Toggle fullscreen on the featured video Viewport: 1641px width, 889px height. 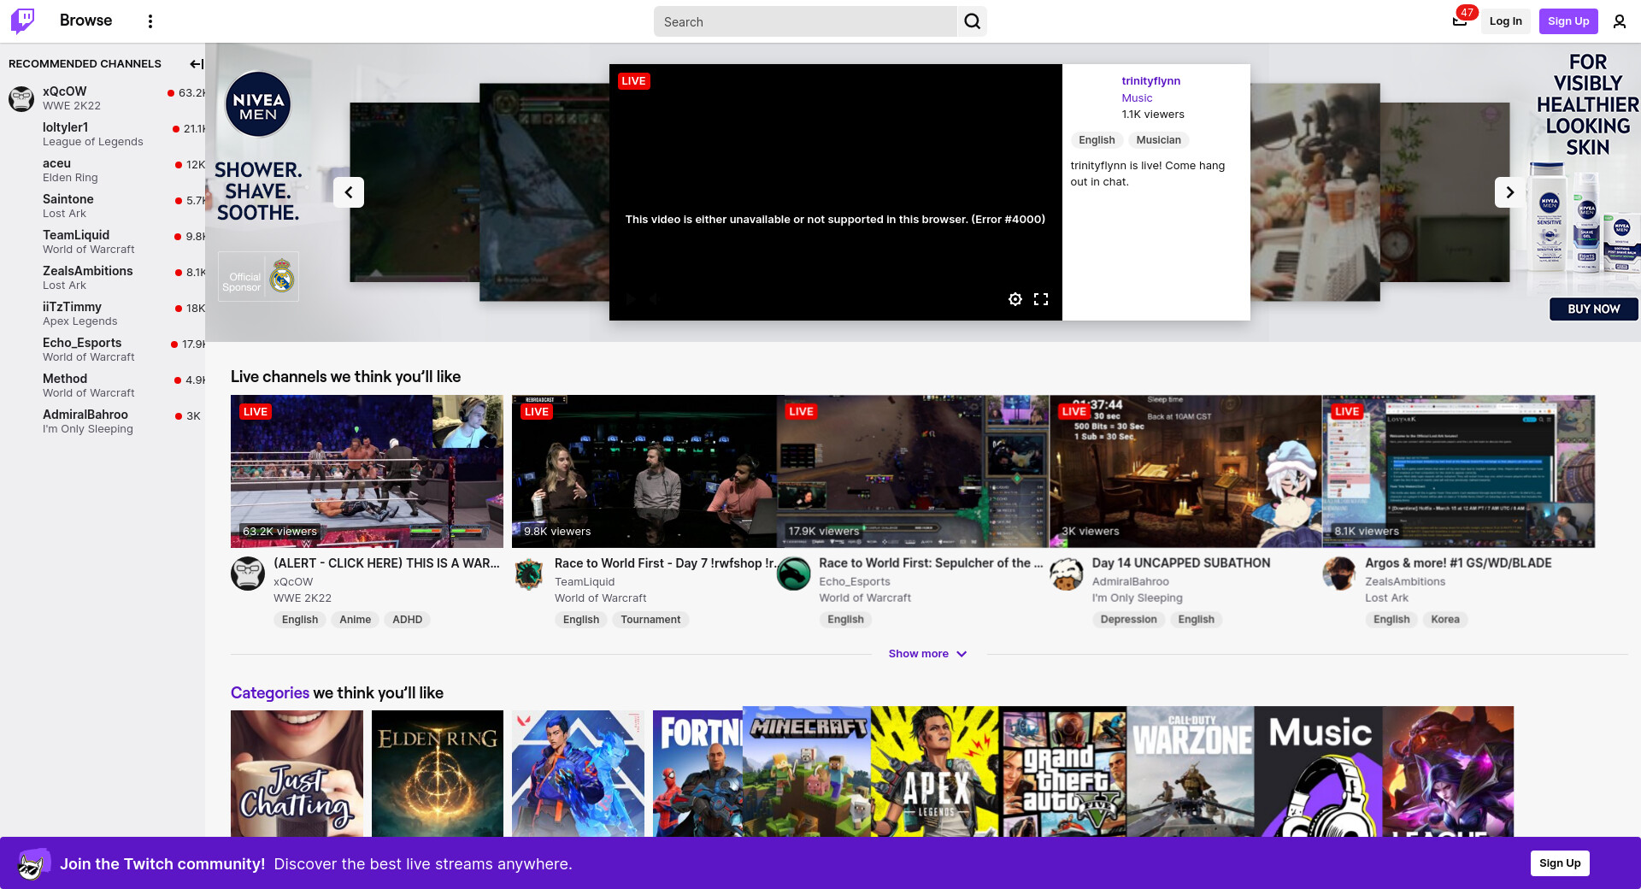coord(1041,299)
